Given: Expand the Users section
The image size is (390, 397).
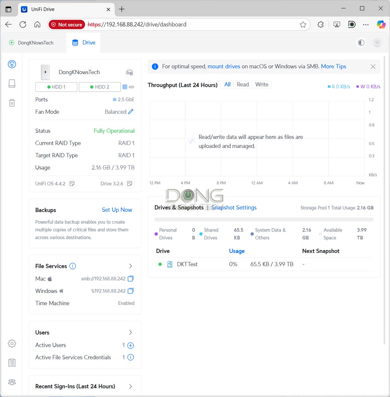Looking at the screenshot, I should [x=131, y=332].
